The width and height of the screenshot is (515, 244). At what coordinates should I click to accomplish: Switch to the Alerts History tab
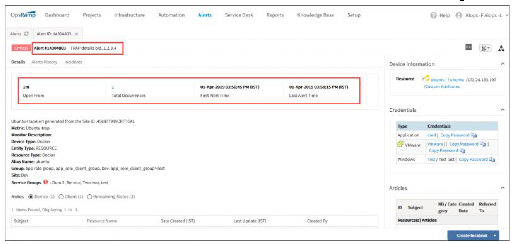coord(45,62)
